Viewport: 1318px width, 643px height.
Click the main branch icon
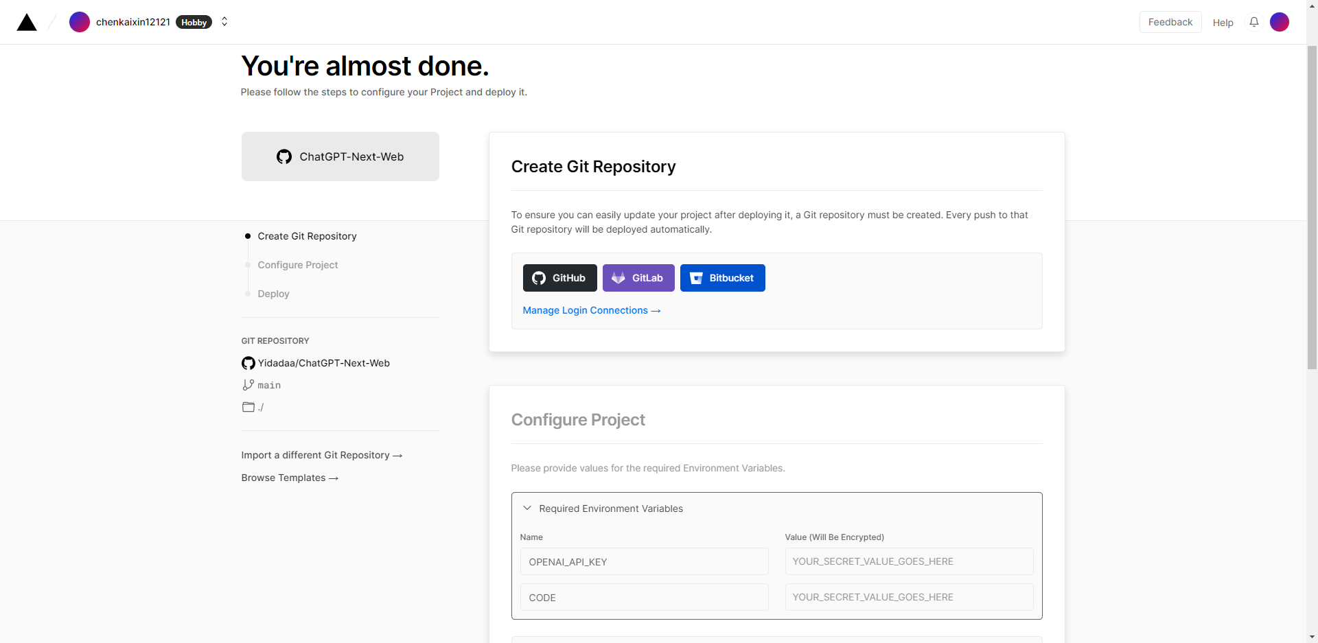click(x=248, y=385)
